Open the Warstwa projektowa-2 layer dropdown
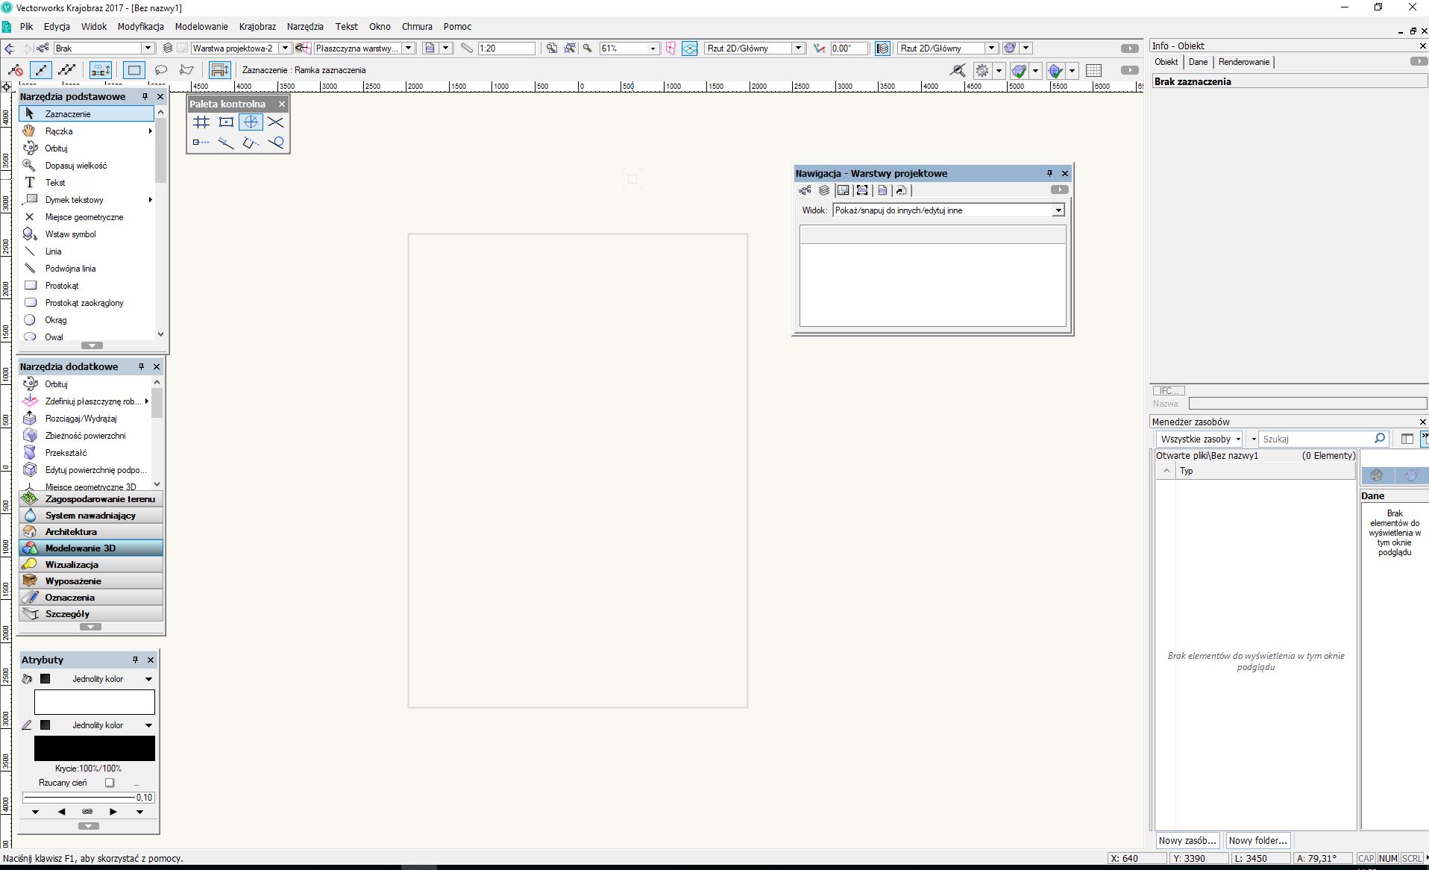The width and height of the screenshot is (1429, 870). tap(286, 47)
